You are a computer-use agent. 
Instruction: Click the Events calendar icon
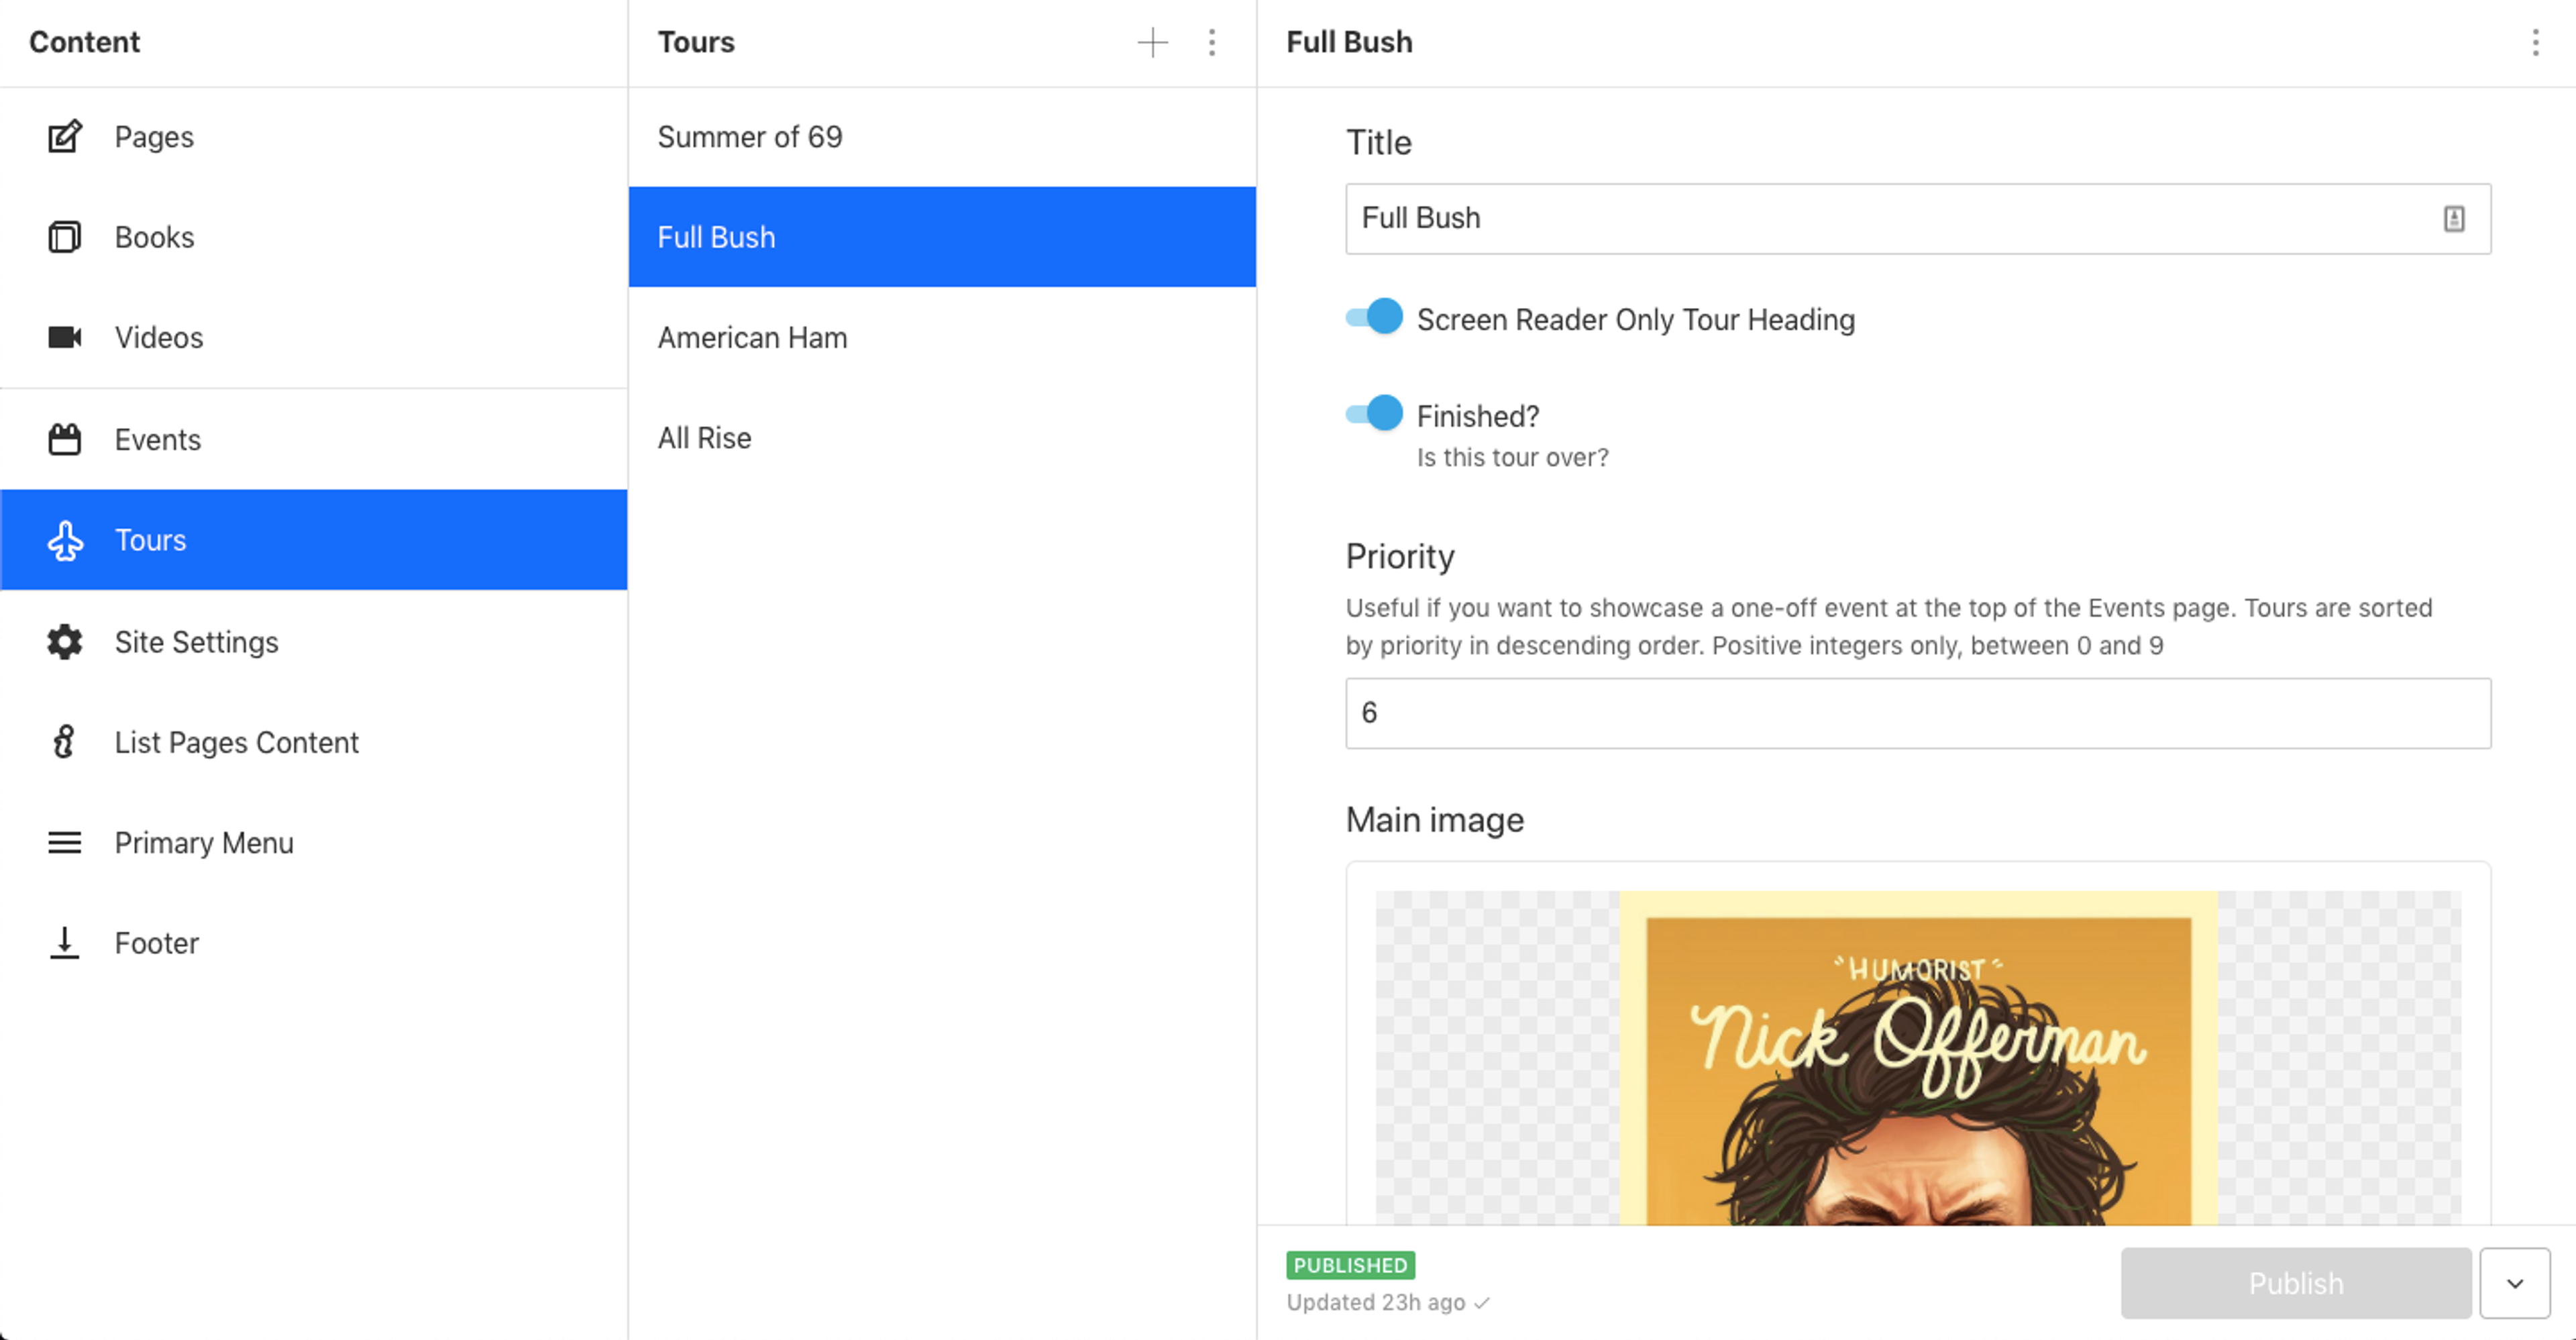click(x=65, y=439)
